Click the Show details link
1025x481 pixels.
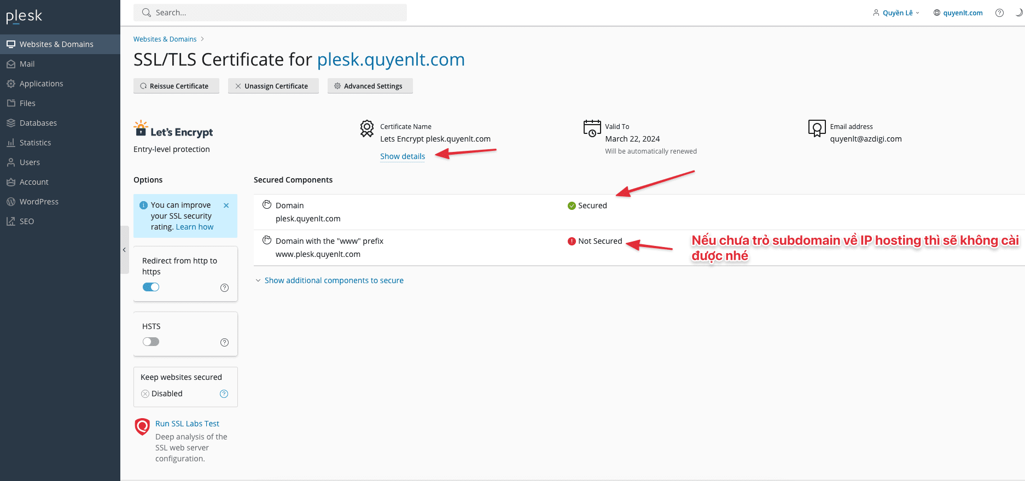point(403,156)
